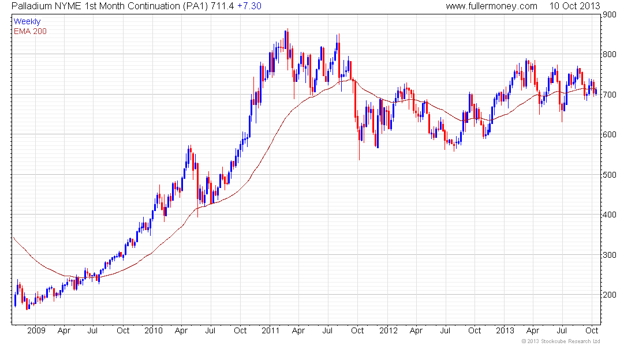
Task: Click the 'Weekly' label
Action: coord(27,22)
